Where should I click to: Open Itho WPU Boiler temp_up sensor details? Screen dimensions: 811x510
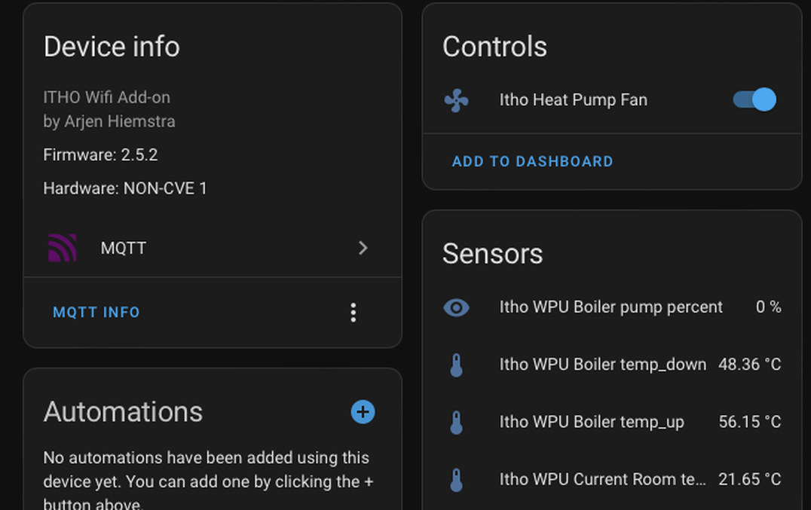(x=612, y=422)
